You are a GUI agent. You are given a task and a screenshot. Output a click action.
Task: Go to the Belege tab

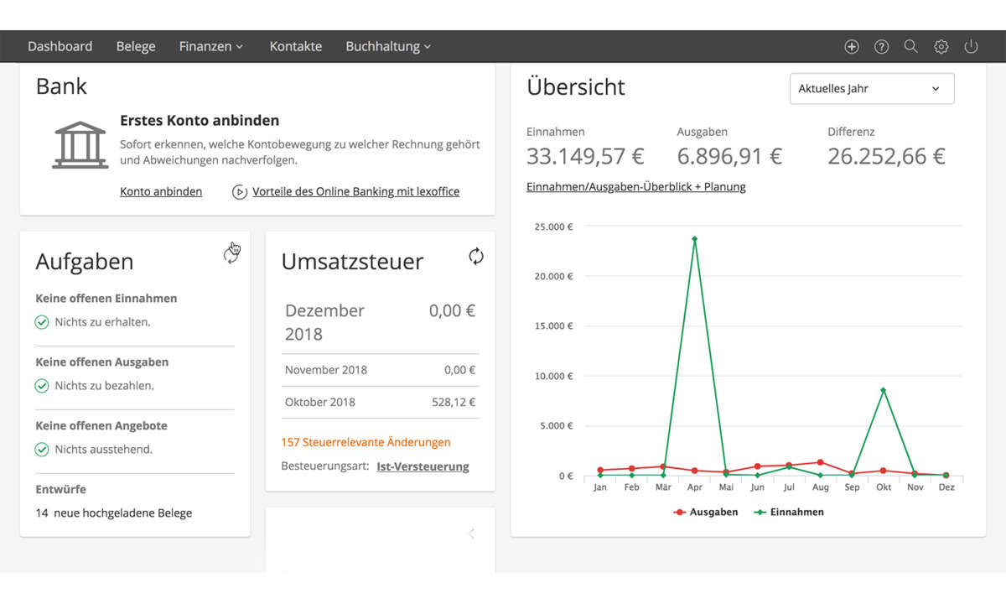[136, 47]
